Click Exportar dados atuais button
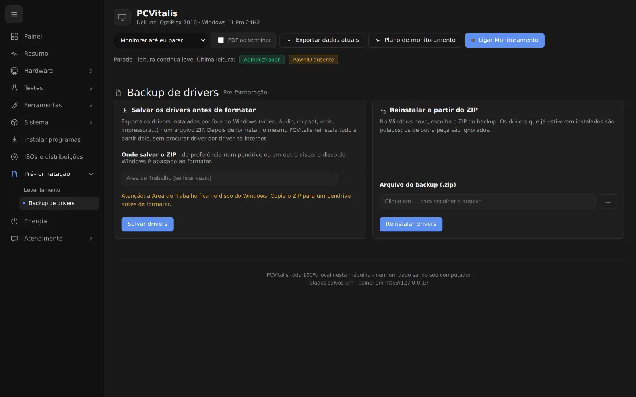 322,40
